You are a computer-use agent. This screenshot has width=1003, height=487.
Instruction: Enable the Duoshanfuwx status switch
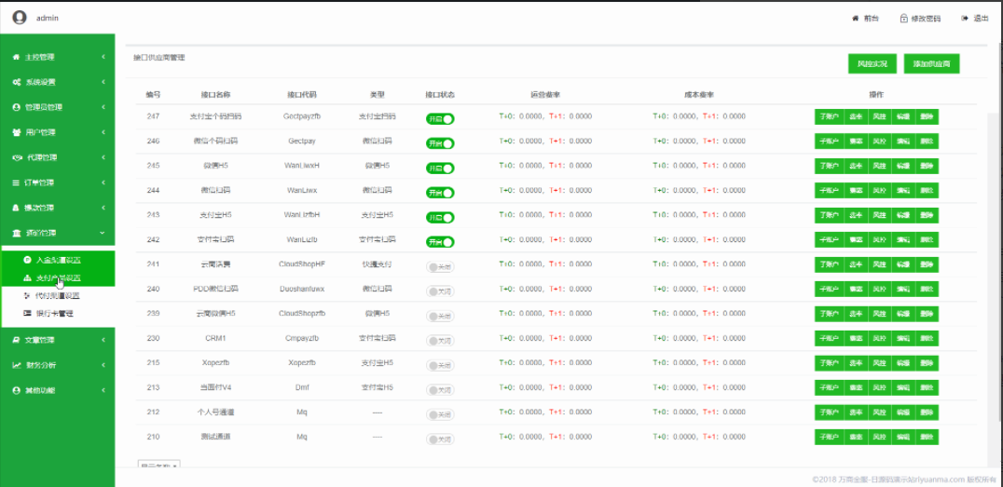click(x=440, y=291)
